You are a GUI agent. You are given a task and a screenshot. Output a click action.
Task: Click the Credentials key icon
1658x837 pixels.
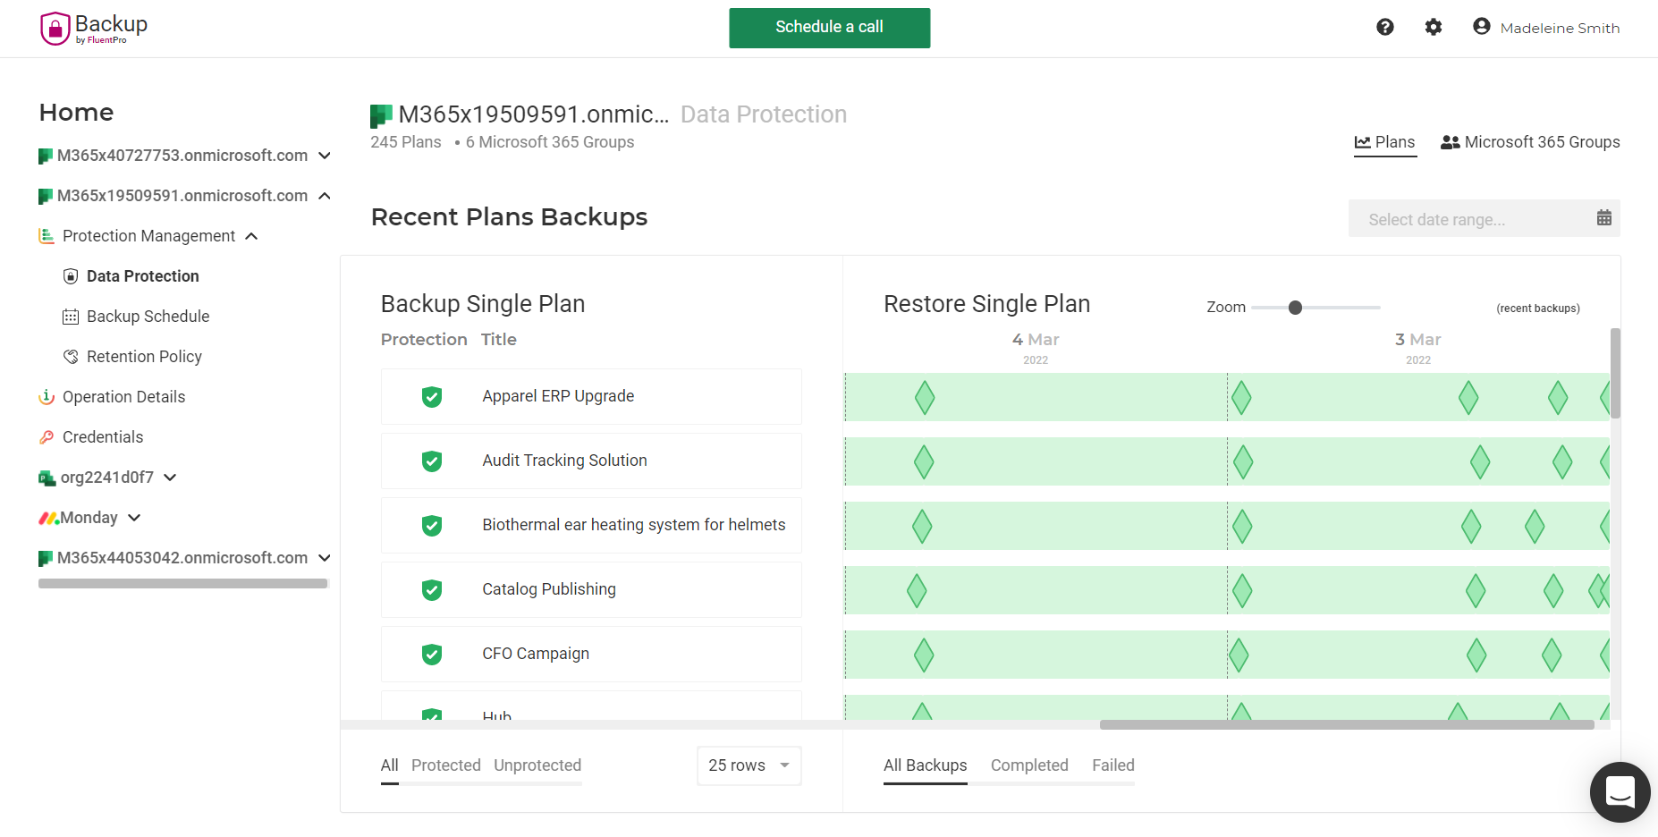point(46,436)
